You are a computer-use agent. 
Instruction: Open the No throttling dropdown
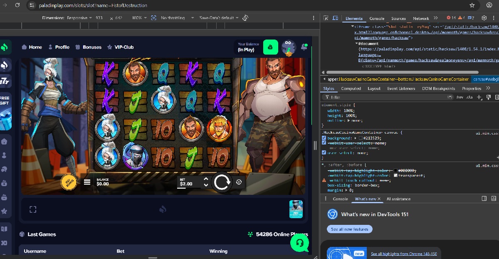click(x=178, y=18)
